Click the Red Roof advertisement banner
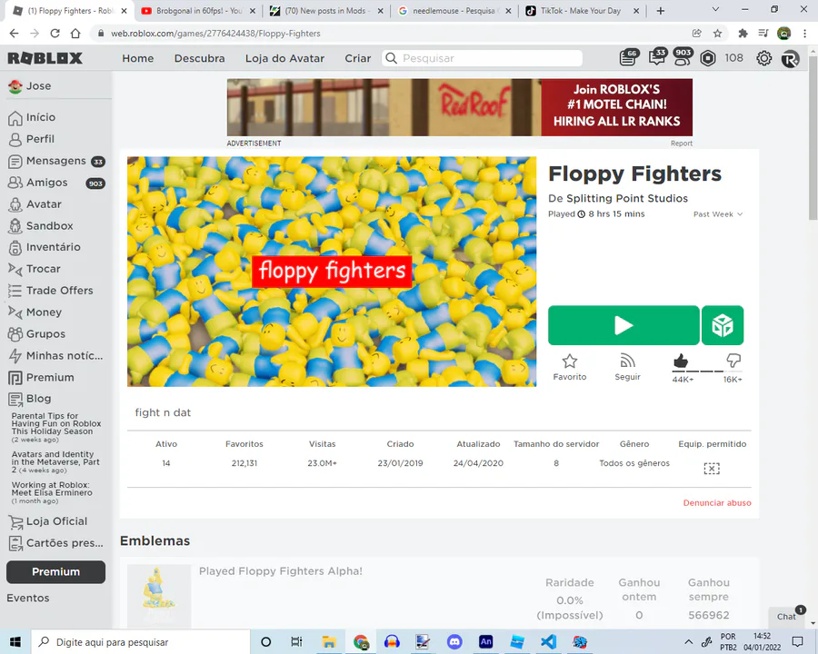 (x=460, y=107)
